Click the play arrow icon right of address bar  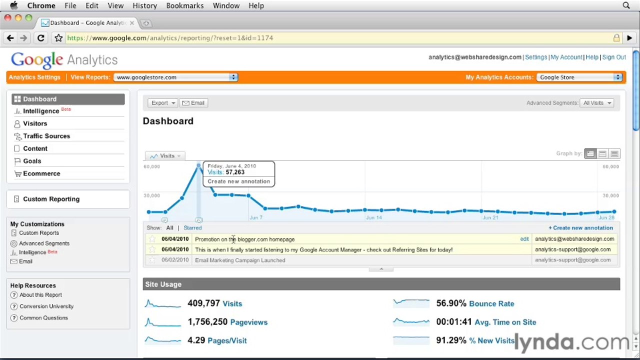pyautogui.click(x=629, y=38)
